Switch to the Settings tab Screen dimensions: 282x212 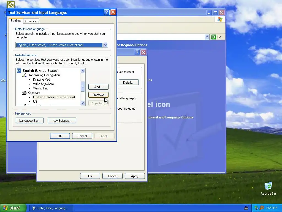coord(16,21)
